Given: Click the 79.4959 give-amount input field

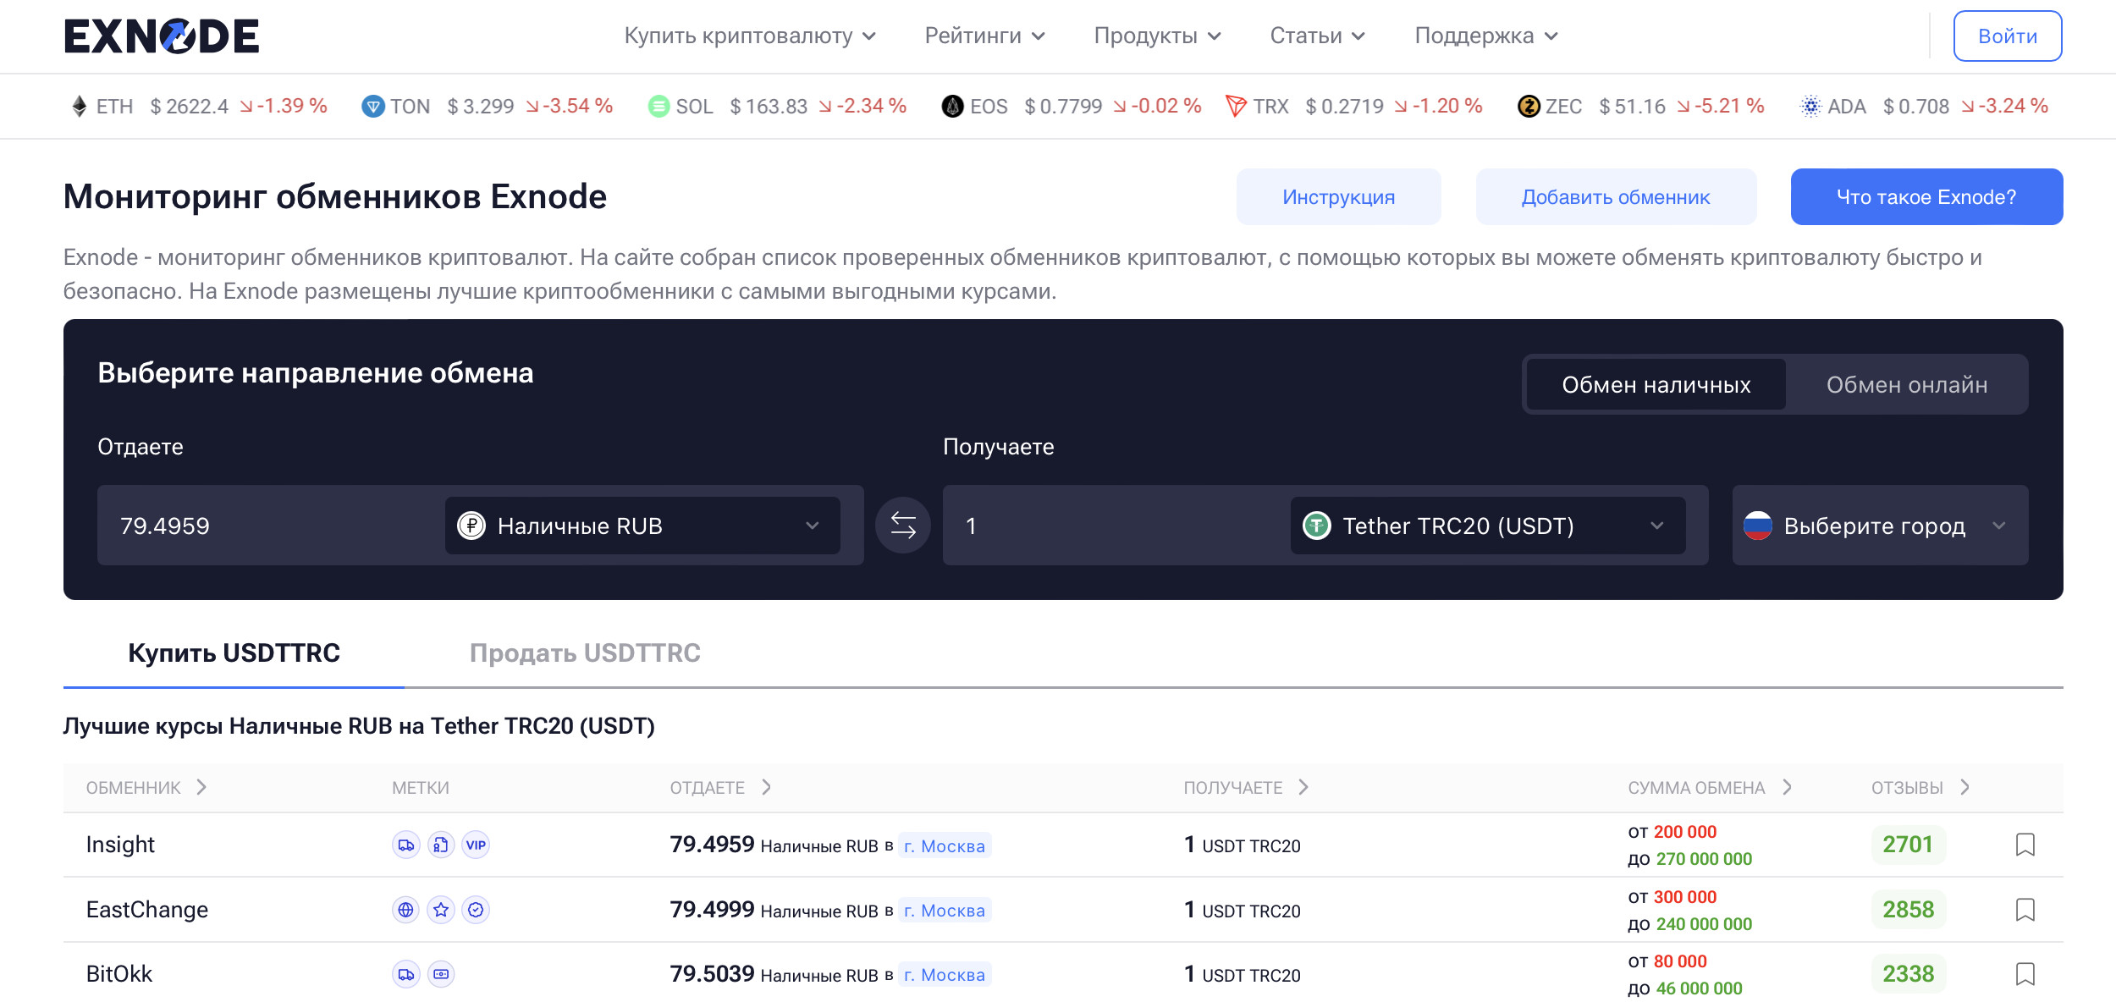Looking at the screenshot, I should 271,526.
